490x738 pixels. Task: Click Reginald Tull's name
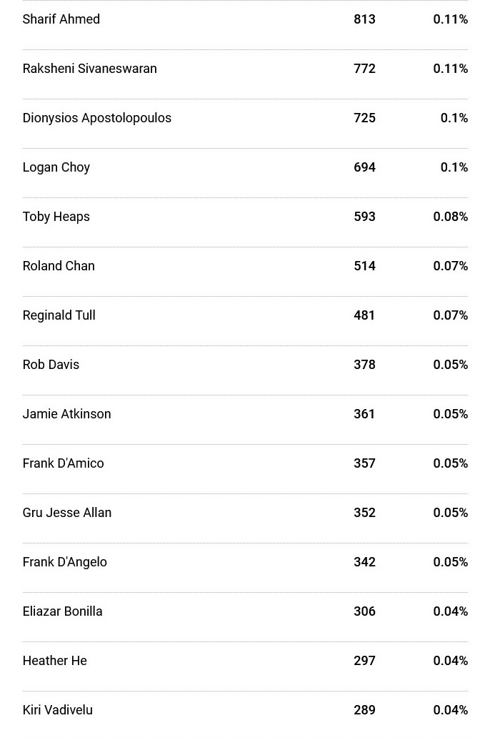coord(59,315)
